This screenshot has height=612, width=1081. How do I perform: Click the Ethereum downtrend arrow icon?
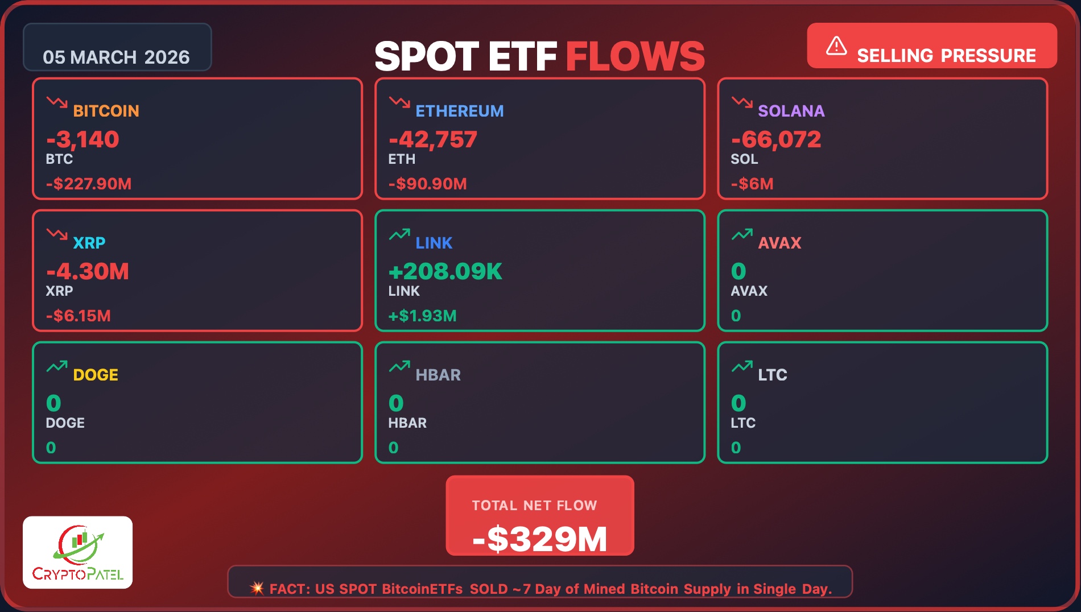[x=399, y=102]
